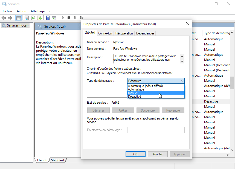This screenshot has width=235, height=169.
Task: Toggle the Show/Hide console tree icon
Action: [x=19, y=18]
